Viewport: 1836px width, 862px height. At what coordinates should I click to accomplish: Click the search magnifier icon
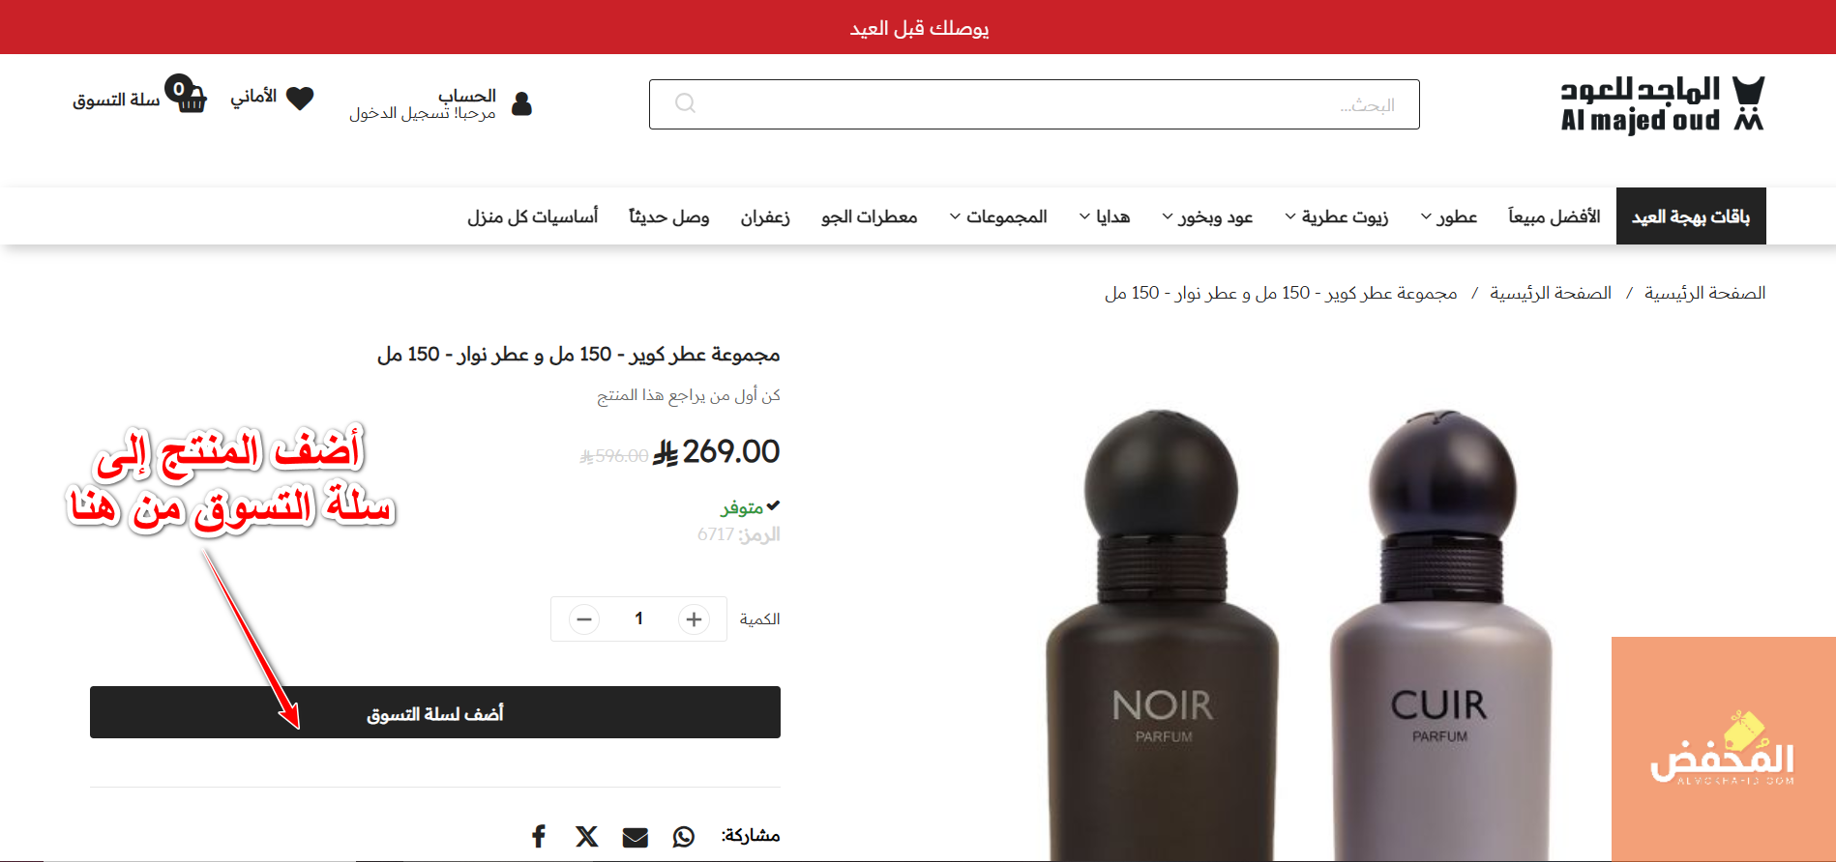pyautogui.click(x=685, y=103)
